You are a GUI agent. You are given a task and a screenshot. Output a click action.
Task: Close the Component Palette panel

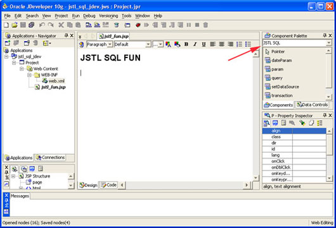(330, 35)
